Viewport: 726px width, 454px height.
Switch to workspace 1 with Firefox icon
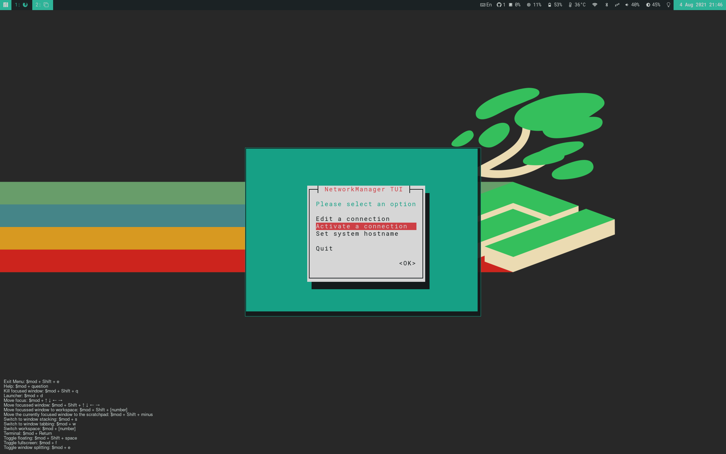click(x=22, y=5)
